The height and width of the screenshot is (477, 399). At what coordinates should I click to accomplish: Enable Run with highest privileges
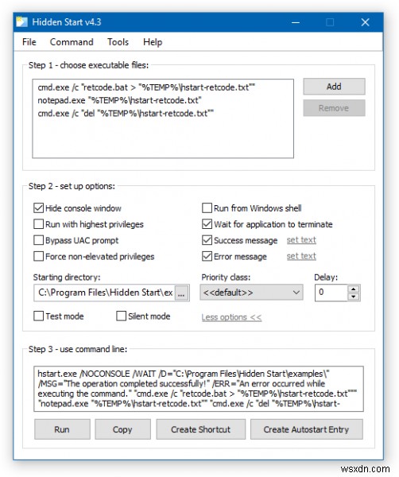point(38,224)
